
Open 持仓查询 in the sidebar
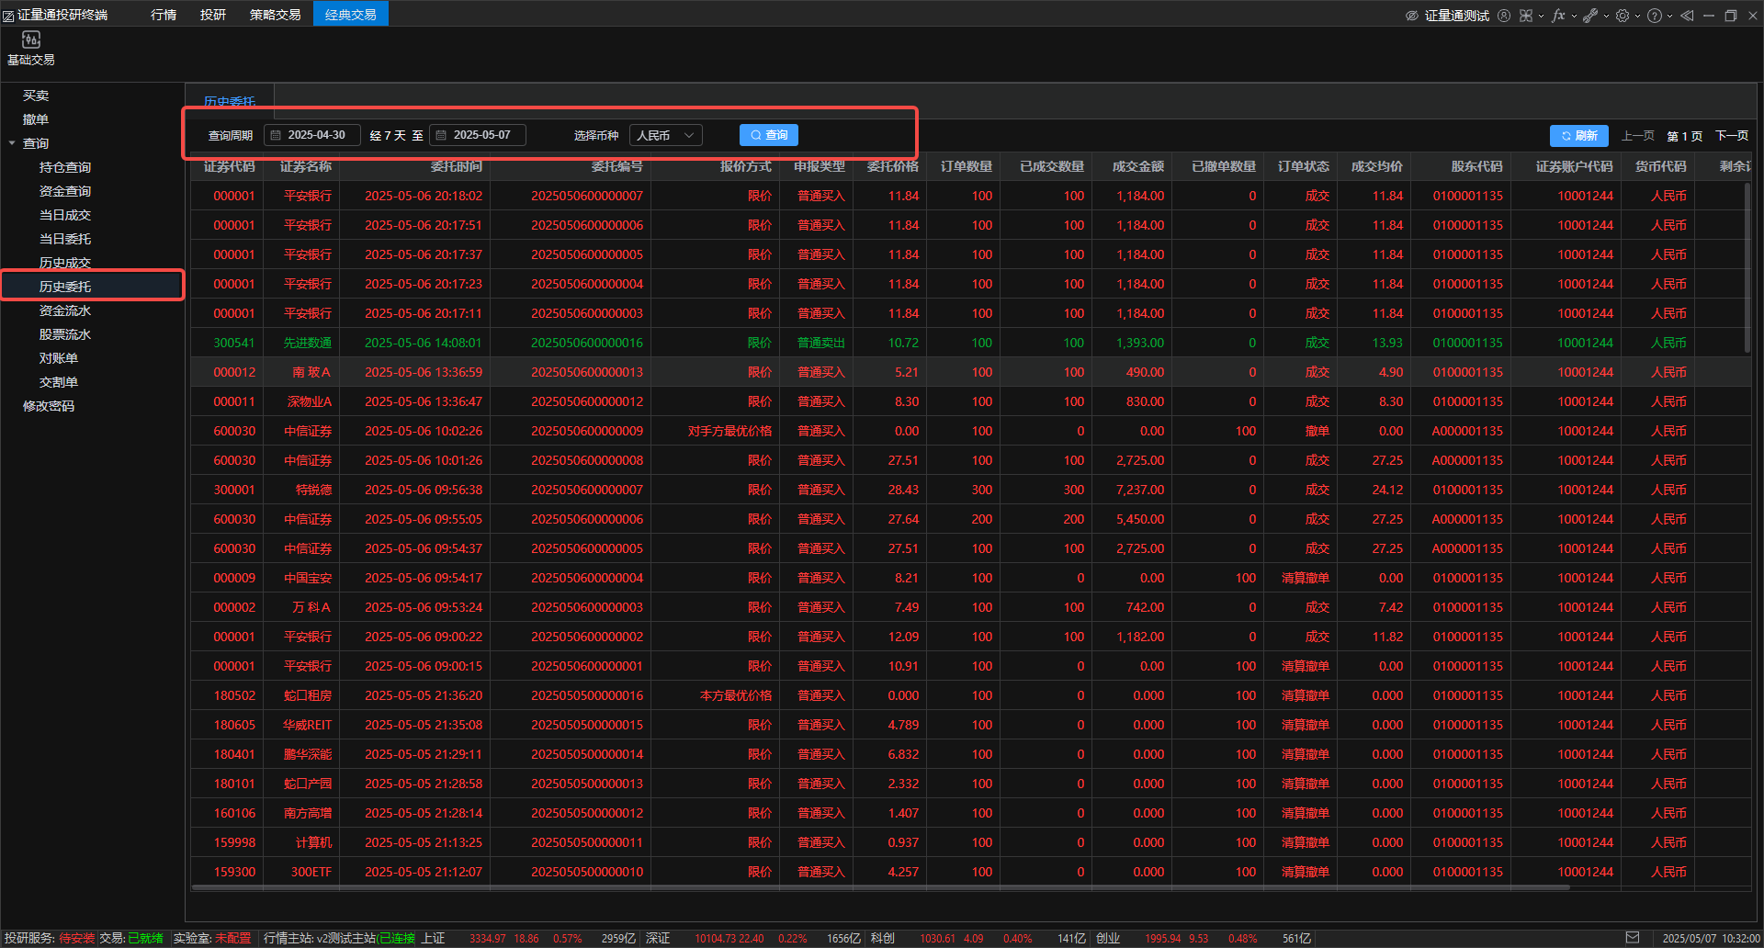point(65,167)
